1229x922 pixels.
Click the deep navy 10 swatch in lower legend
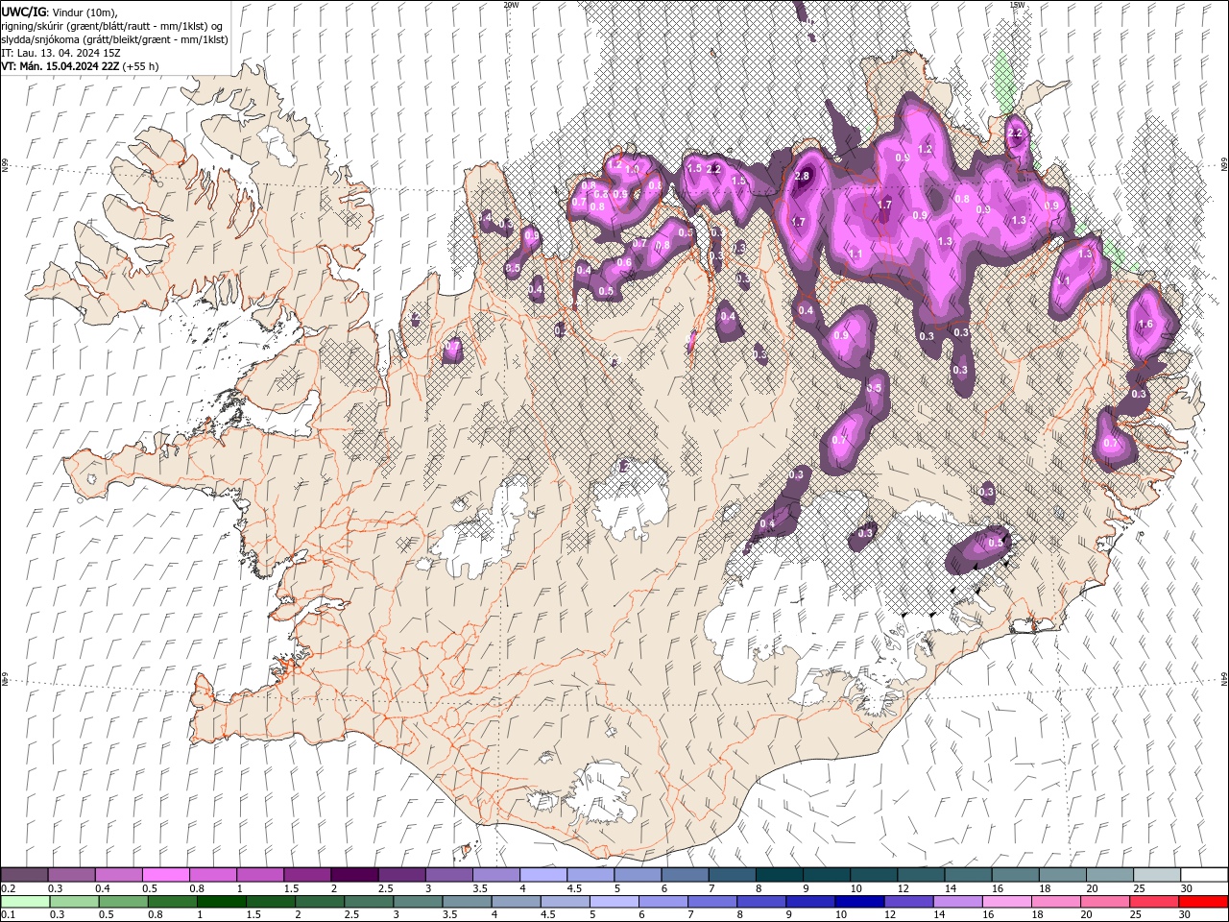859,902
